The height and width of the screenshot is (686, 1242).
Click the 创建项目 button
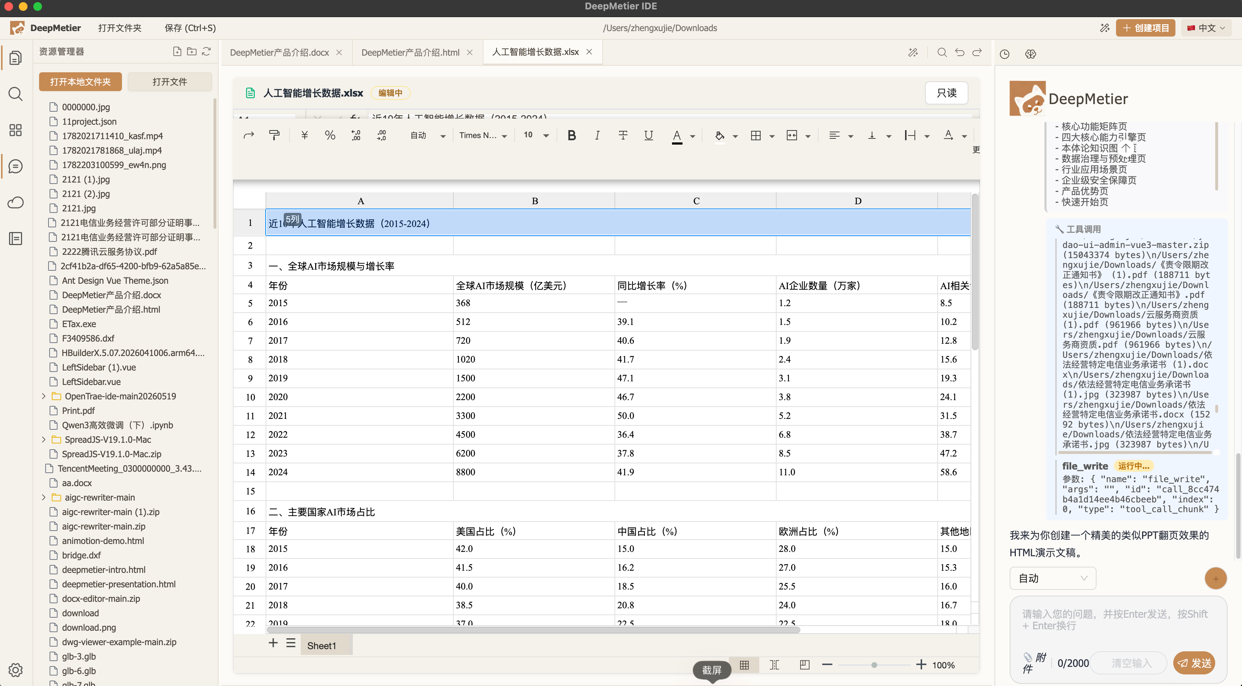pyautogui.click(x=1145, y=28)
